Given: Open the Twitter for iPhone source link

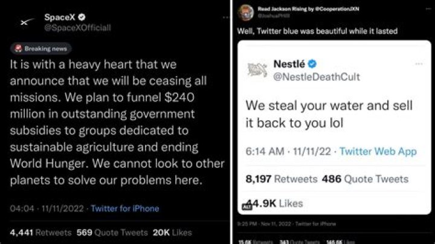Looking at the screenshot, I should [x=125, y=208].
